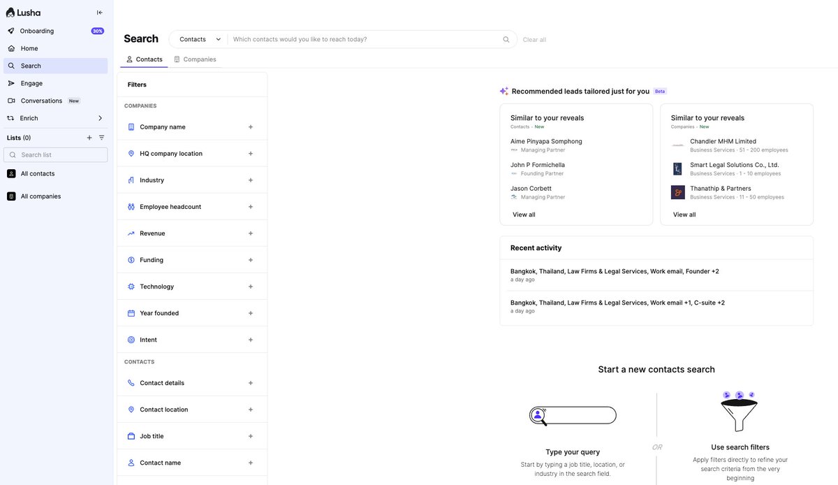The image size is (838, 485).
Task: Click the Contact details phone icon
Action: point(131,383)
